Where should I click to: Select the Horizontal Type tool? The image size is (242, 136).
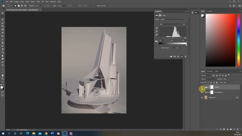coord(3,65)
